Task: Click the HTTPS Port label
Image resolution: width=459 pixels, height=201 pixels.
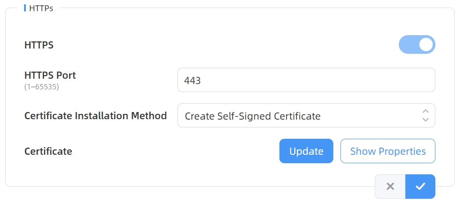Action: [x=50, y=75]
